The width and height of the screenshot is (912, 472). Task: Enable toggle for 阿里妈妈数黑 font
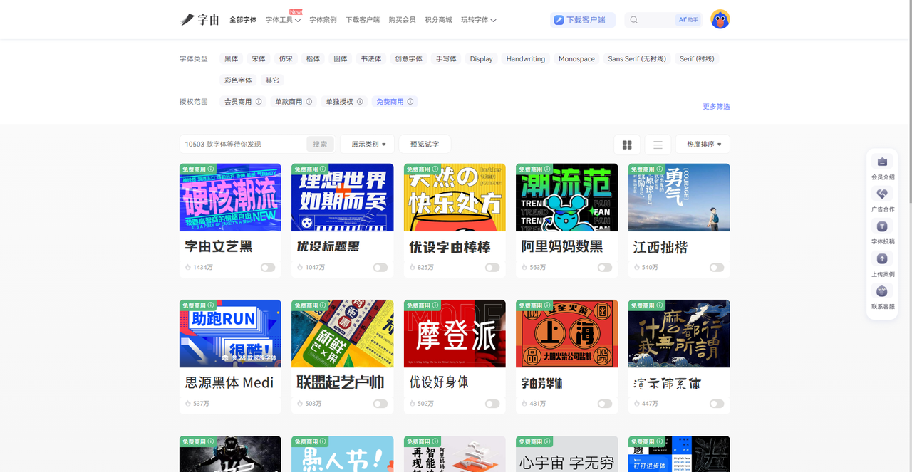tap(604, 268)
